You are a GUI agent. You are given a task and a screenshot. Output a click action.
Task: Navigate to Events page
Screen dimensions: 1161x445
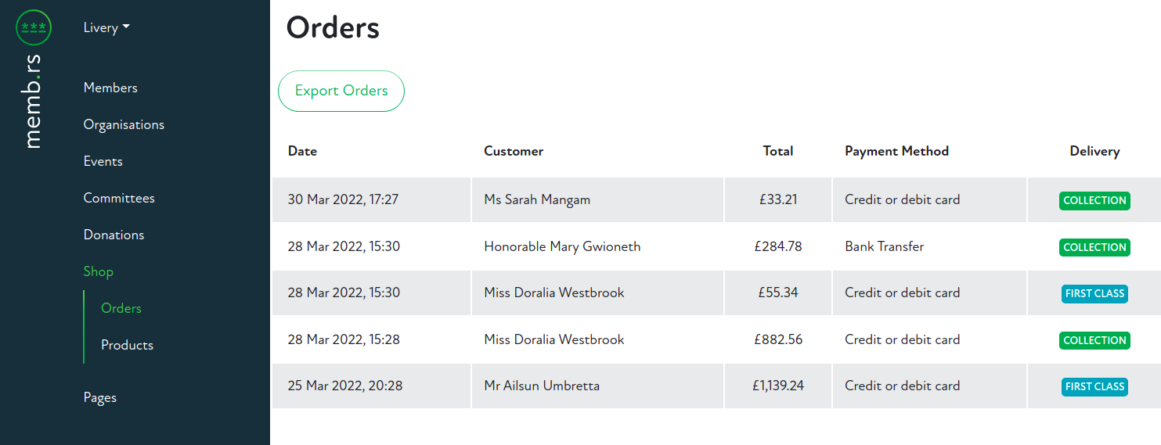pyautogui.click(x=103, y=161)
